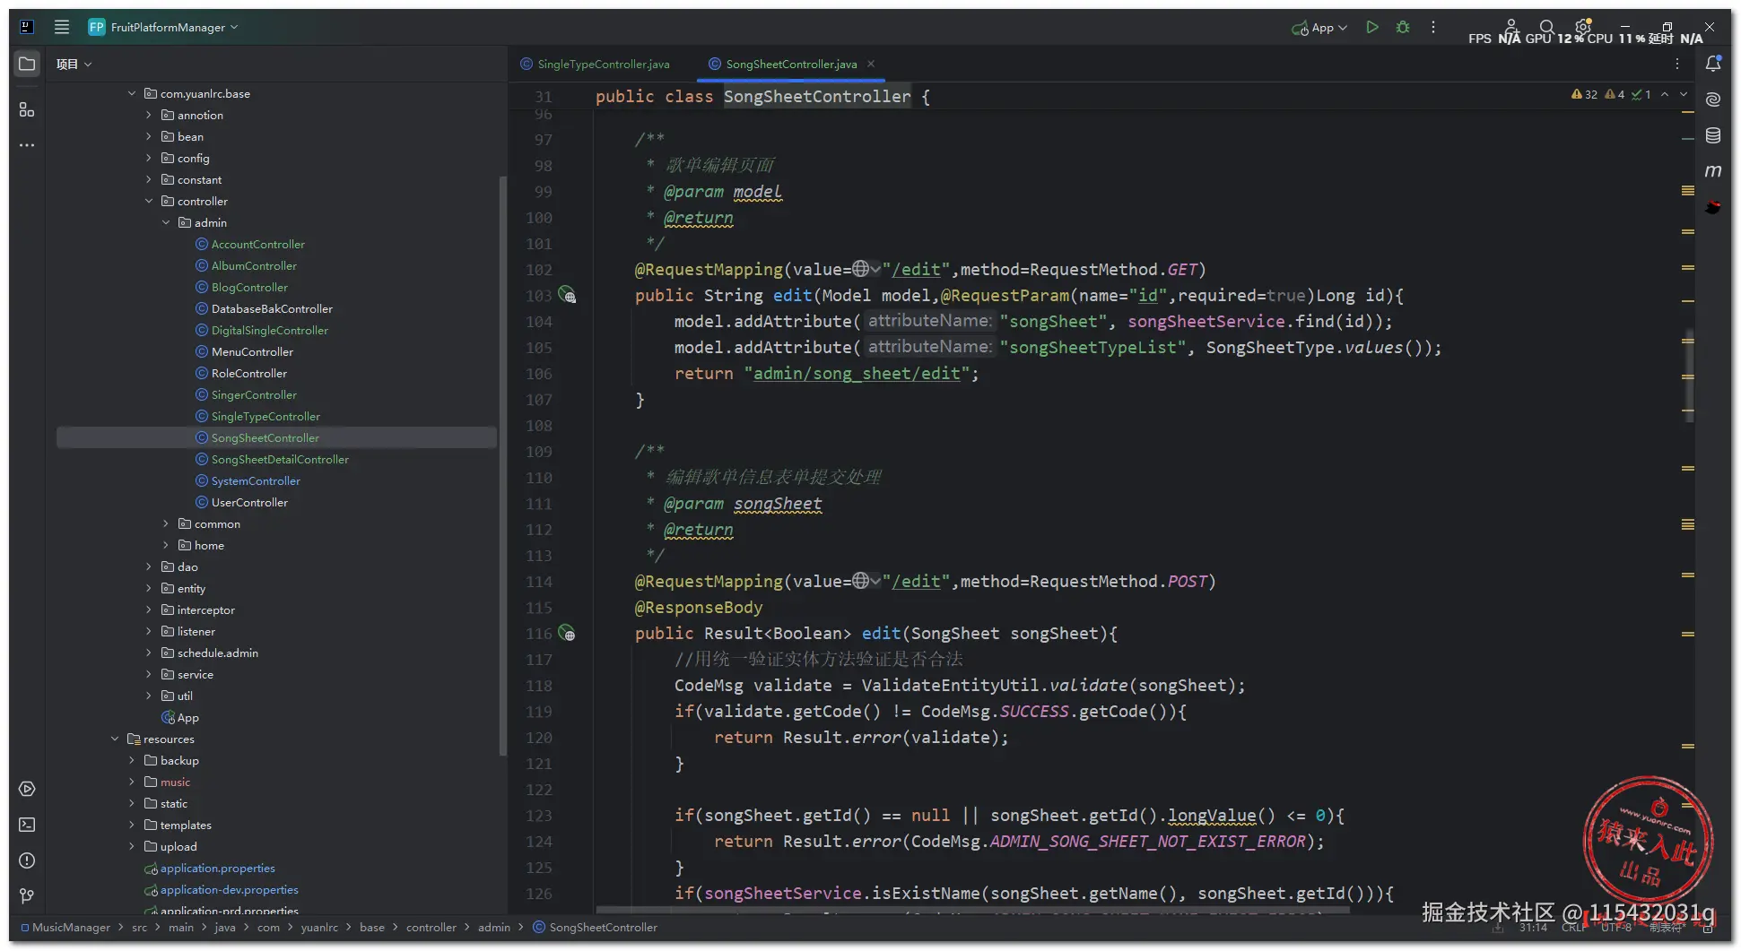The image size is (1741, 951).
Task: Collapse the controller package
Action: click(x=149, y=201)
